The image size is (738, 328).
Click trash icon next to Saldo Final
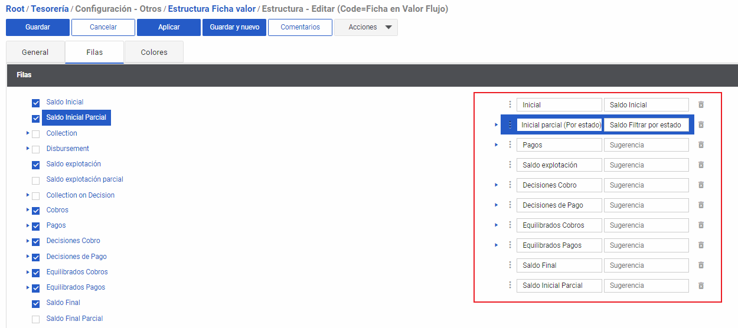(701, 265)
